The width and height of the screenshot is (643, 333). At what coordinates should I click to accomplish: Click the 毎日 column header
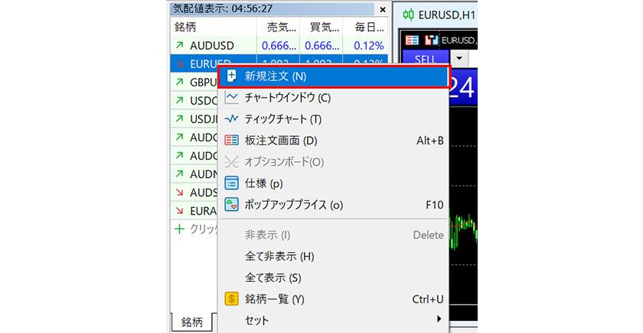point(367,27)
